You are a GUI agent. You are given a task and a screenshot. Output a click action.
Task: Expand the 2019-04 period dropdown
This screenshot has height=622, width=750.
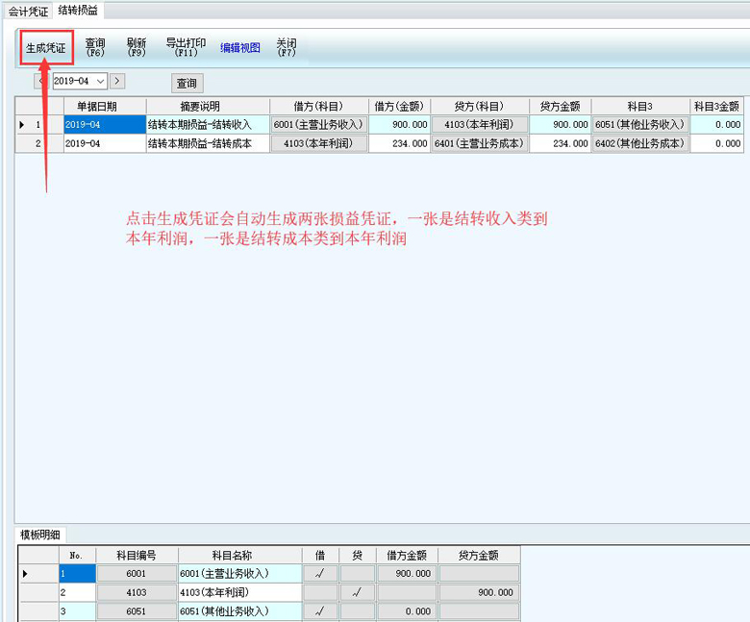point(100,82)
